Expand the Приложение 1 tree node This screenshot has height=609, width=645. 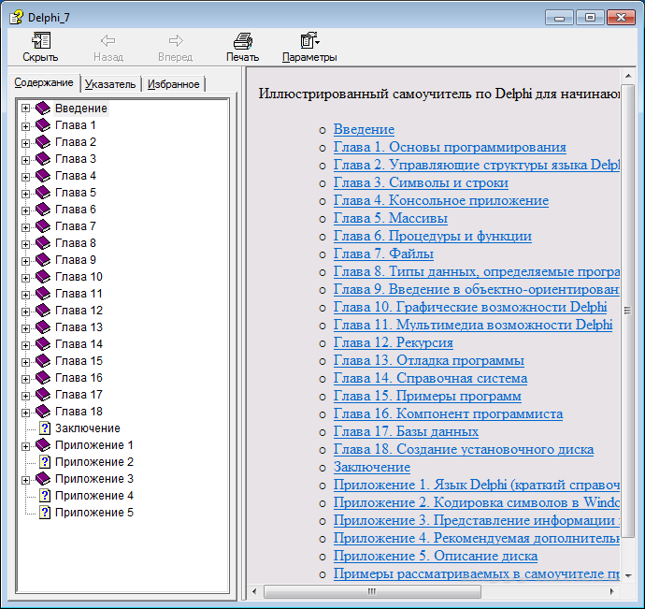(25, 446)
